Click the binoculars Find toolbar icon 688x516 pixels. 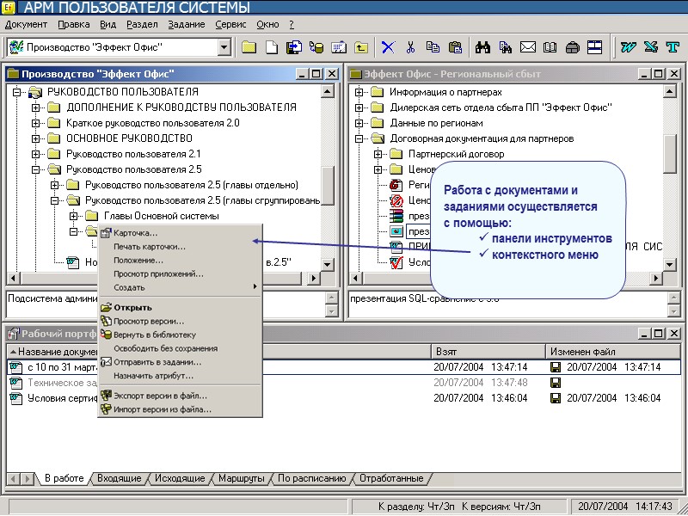coord(482,47)
